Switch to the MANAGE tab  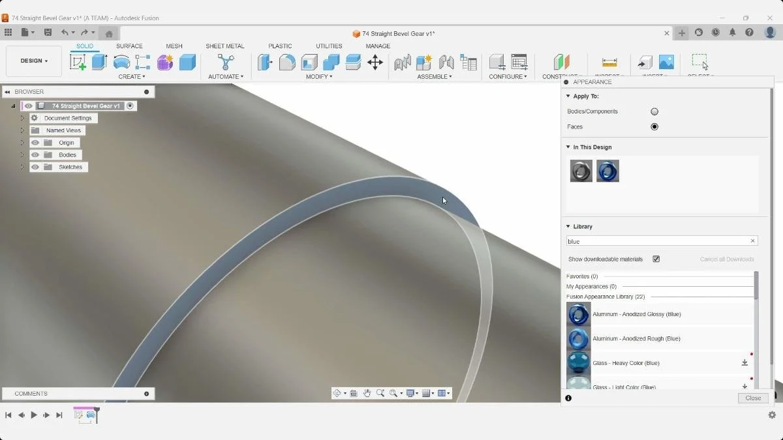(378, 46)
